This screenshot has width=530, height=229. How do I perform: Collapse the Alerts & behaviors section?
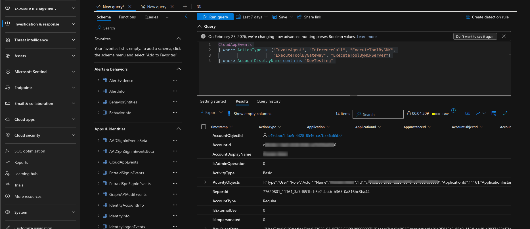(179, 69)
